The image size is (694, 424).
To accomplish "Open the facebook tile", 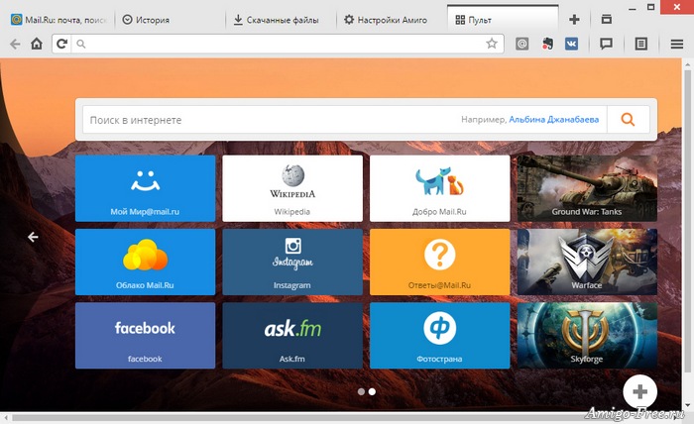I will coord(145,336).
